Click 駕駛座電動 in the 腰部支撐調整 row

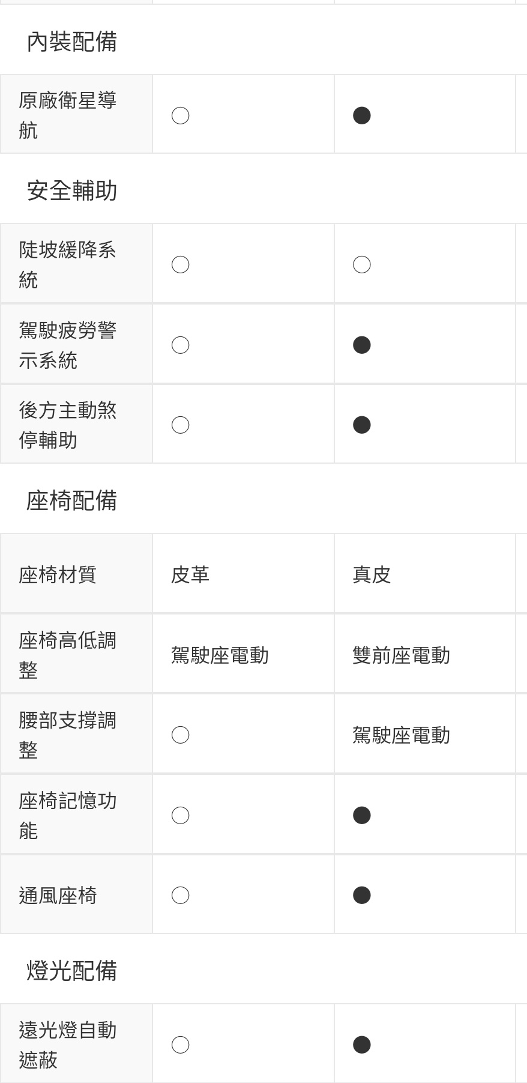coord(401,735)
